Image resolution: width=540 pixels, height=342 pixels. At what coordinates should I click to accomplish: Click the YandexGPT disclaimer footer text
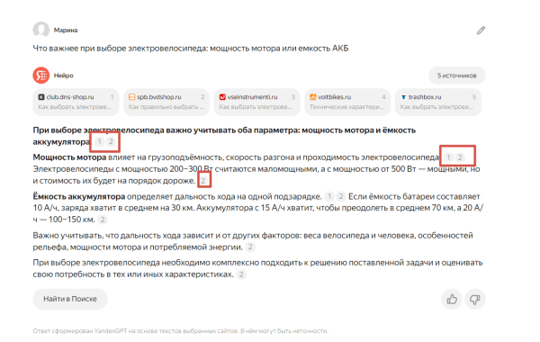[181, 331]
